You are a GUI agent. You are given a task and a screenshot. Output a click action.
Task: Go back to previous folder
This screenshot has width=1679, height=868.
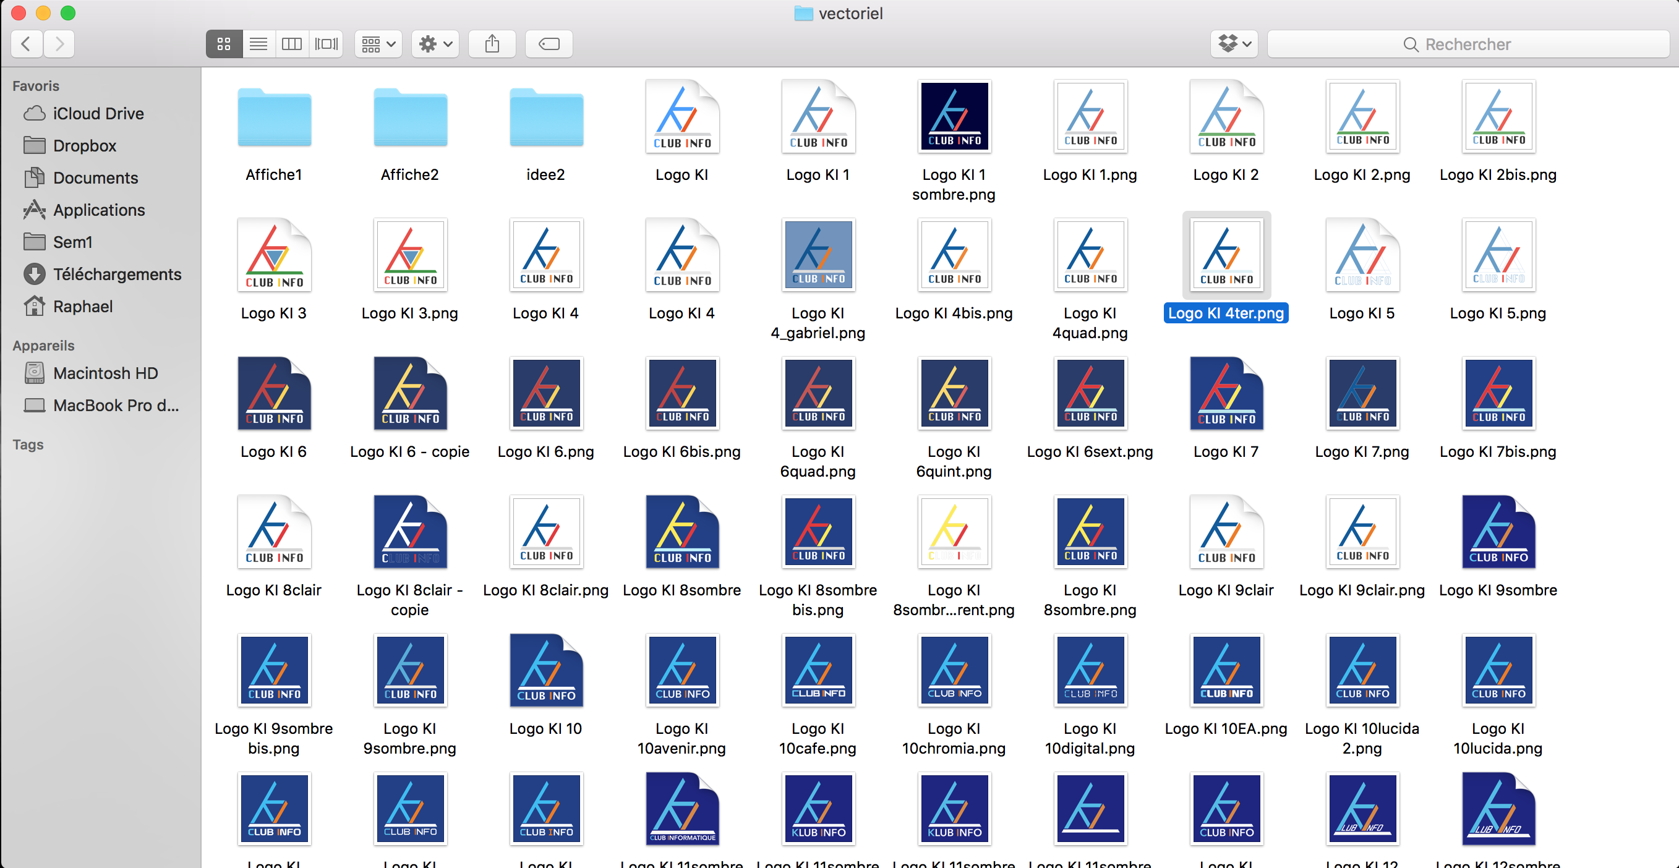26,45
